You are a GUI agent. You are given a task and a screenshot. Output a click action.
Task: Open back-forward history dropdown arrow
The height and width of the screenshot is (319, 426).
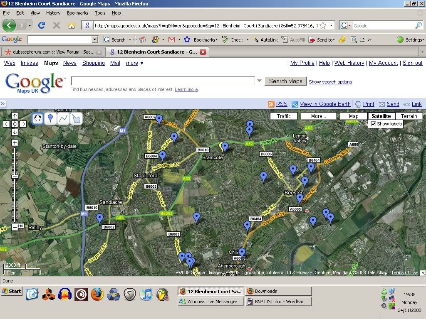click(30, 25)
